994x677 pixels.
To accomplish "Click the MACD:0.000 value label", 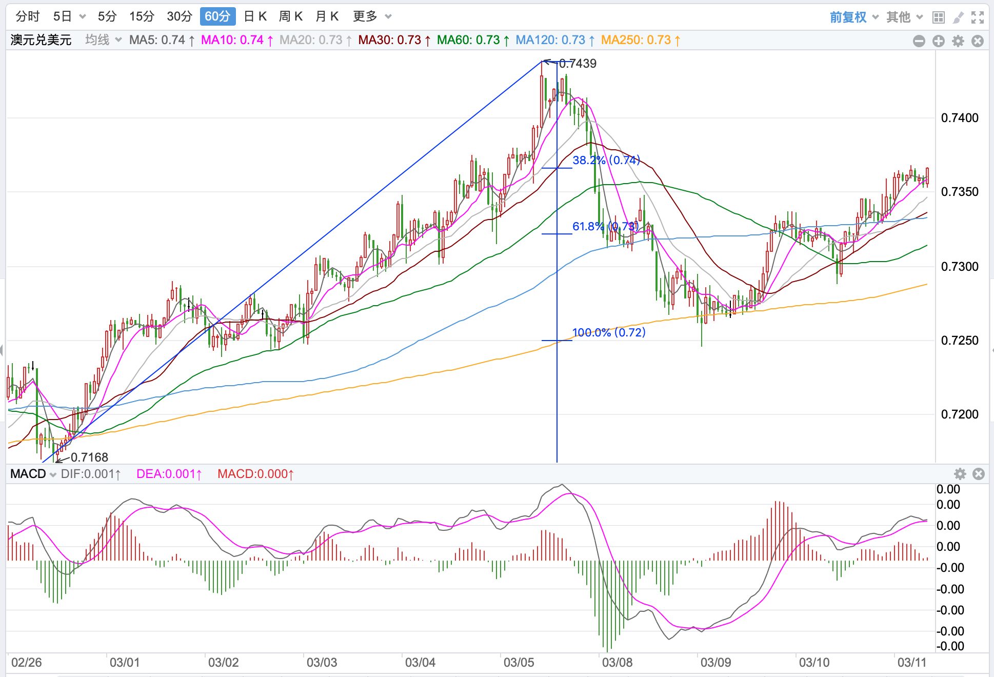I will point(256,474).
